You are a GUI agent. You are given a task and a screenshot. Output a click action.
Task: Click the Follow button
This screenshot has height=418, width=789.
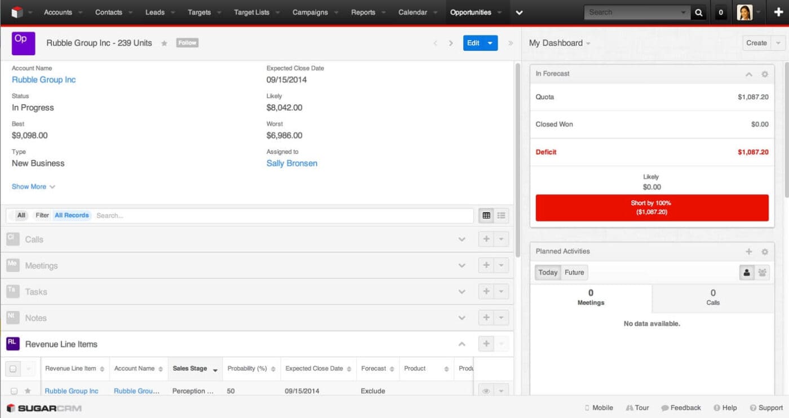(x=187, y=43)
